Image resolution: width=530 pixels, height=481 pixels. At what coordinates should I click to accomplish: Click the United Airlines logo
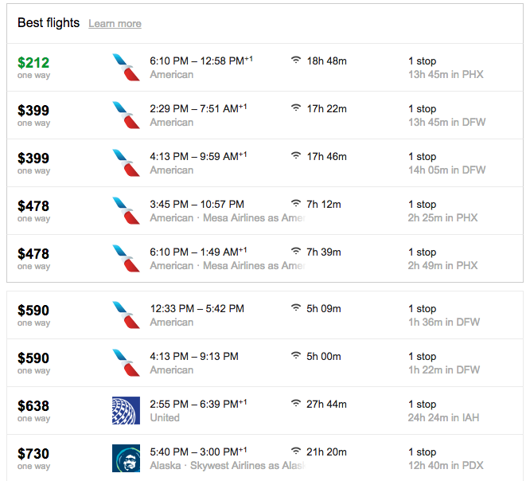click(126, 410)
